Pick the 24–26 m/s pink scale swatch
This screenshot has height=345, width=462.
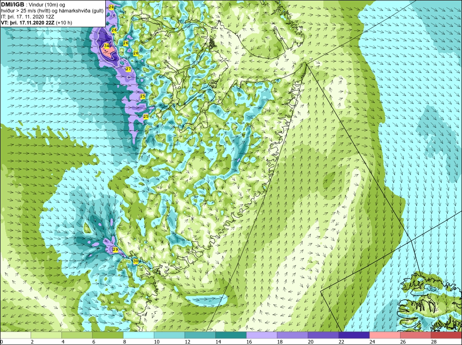click(x=385, y=335)
